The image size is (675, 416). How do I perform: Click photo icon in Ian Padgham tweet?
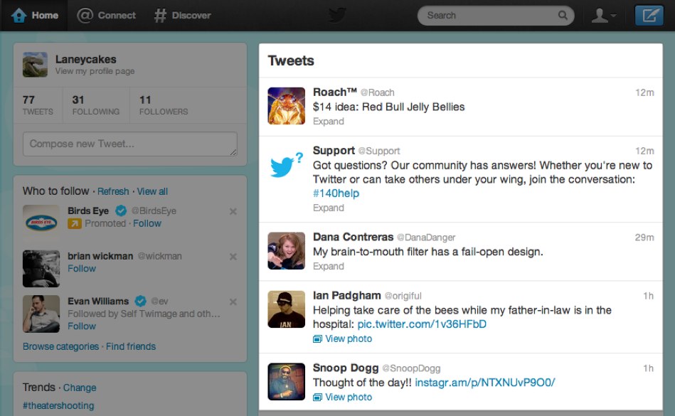tap(317, 339)
